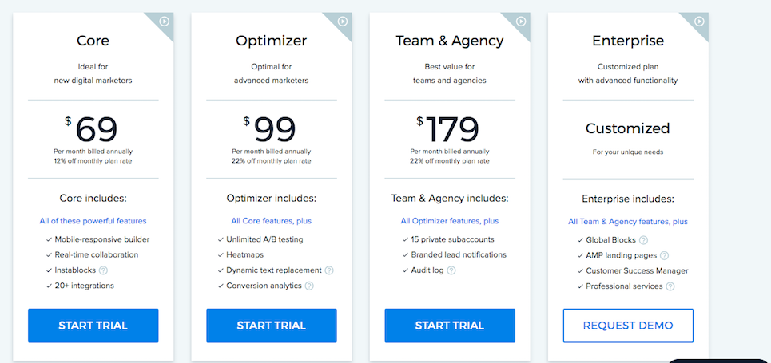
Task: Play the Enterprise plan corner video icon
Action: [699, 21]
